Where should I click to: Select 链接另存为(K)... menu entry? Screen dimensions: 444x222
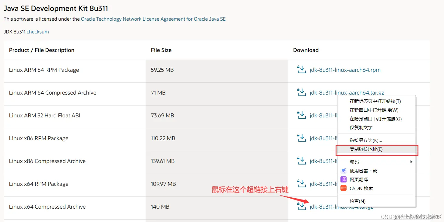[376, 140]
